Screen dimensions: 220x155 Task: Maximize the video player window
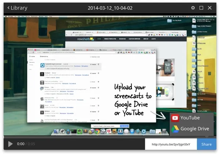pyautogui.click(x=201, y=8)
